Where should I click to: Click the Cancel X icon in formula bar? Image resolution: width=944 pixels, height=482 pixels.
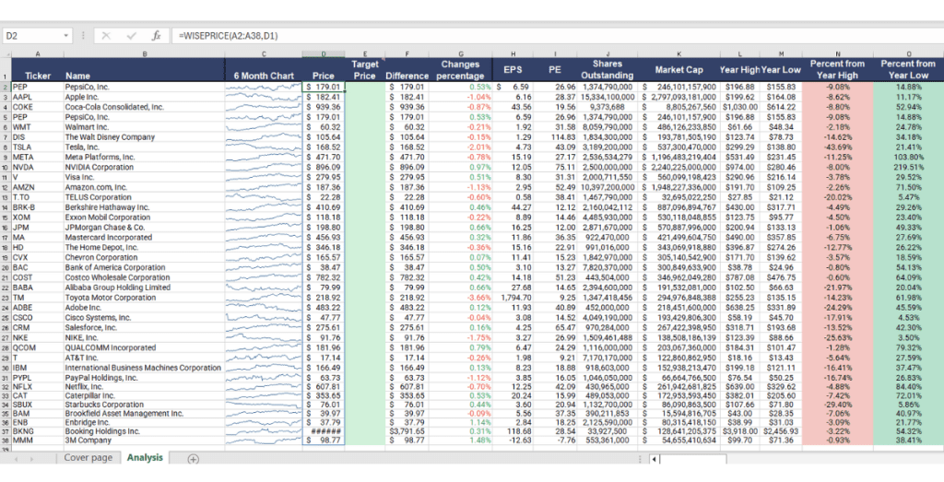104,36
